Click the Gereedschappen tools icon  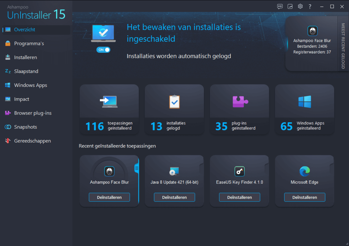tap(8, 141)
